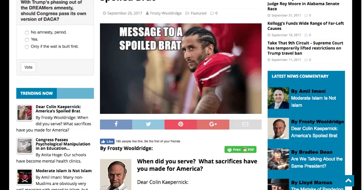
Task: Open 'Moderate Islam Is Not Islam' trending thumbnail
Action: tap(25, 177)
